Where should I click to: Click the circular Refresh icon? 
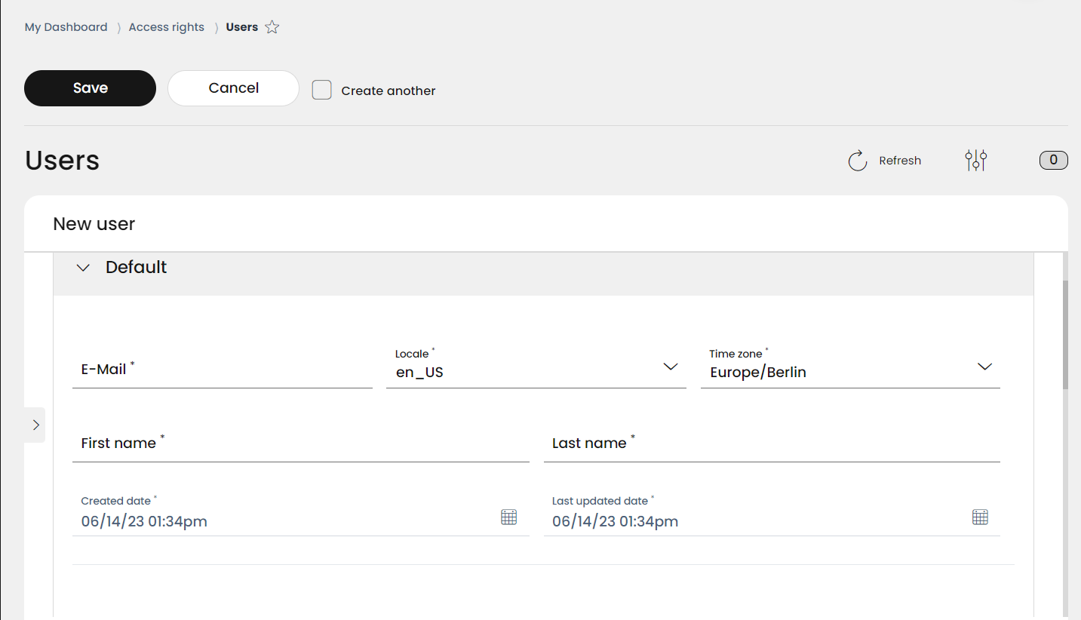coord(858,161)
